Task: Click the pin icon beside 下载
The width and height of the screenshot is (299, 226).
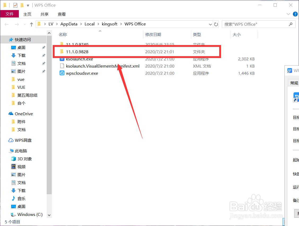Action: [x=44, y=55]
